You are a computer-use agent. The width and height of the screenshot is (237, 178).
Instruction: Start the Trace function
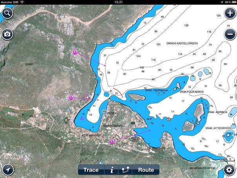click(x=91, y=170)
